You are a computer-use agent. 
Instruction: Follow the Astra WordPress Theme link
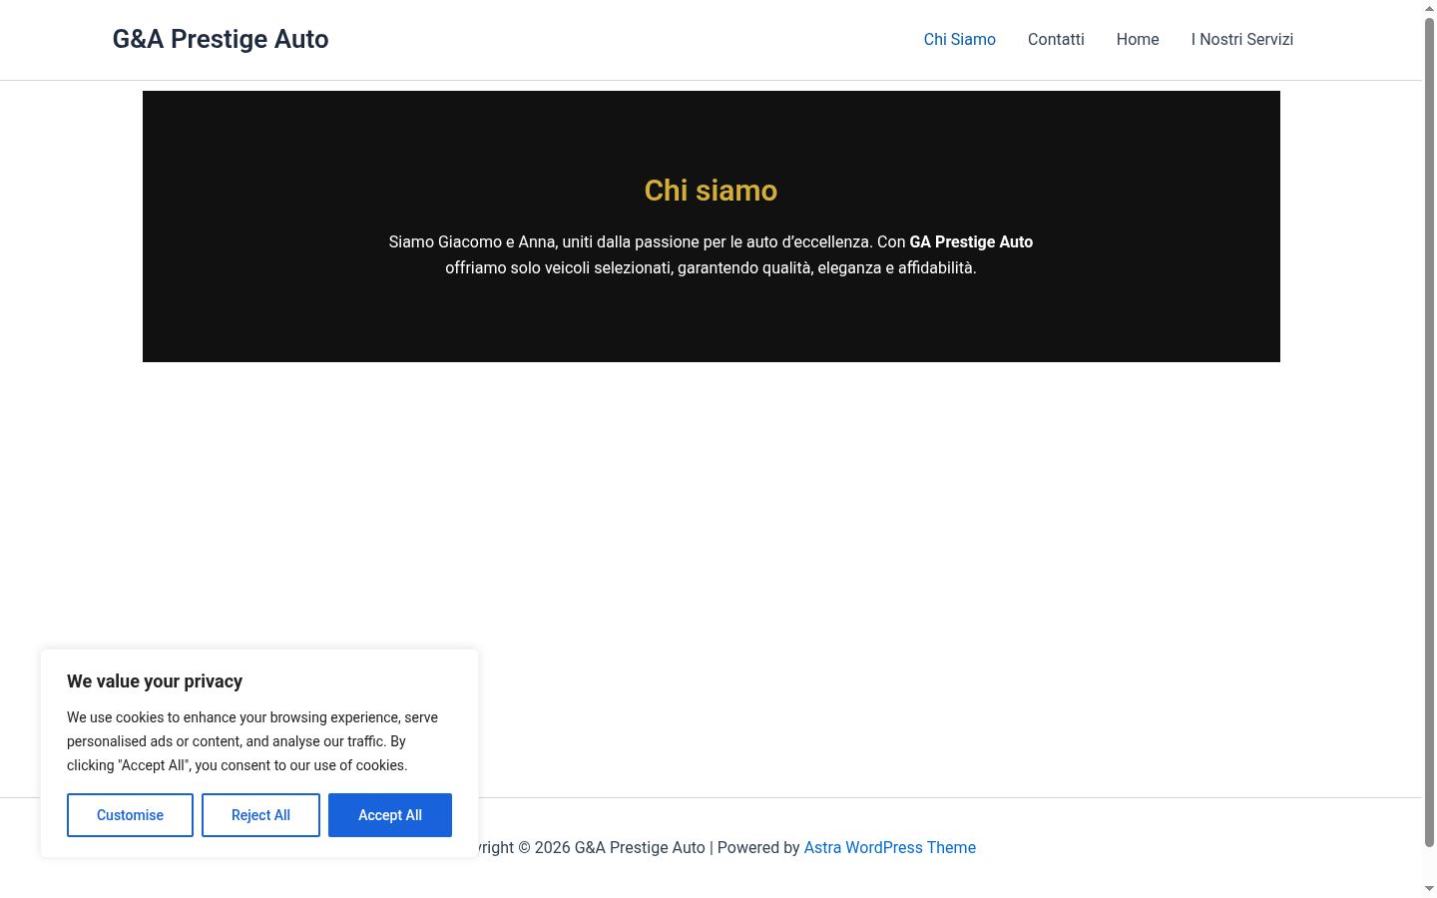tap(890, 847)
